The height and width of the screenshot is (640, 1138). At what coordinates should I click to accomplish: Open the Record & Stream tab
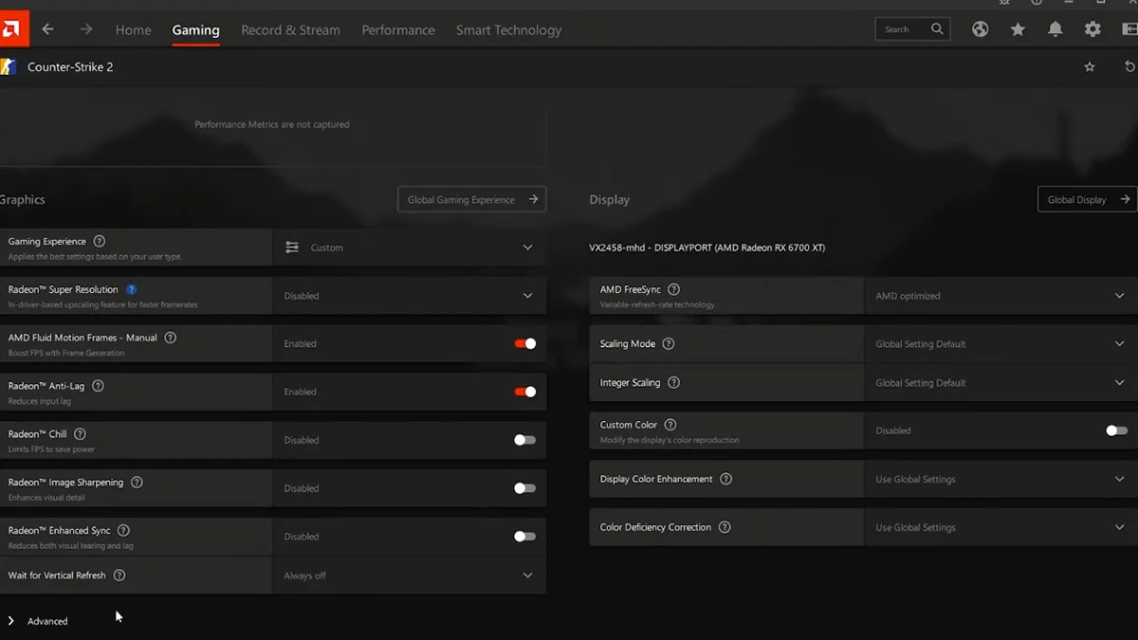click(x=290, y=30)
